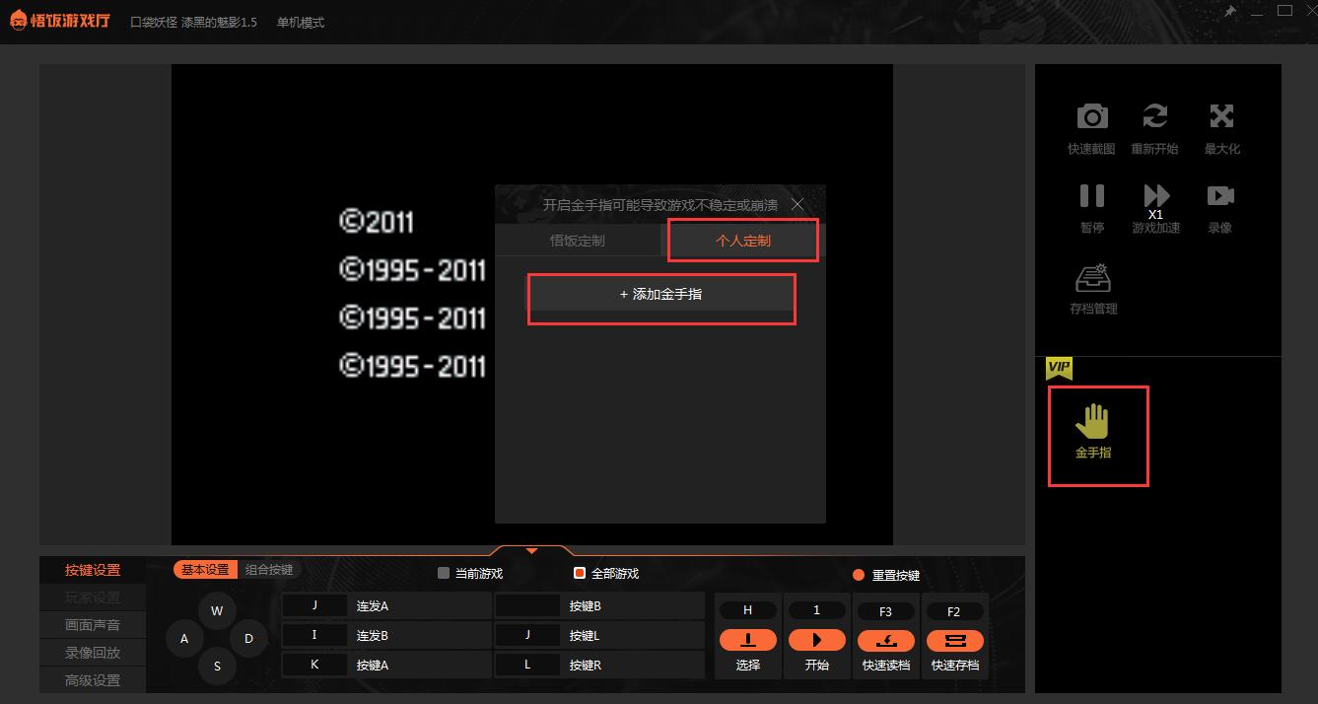Switch to 悟饭定制 tab
Viewport: 1318px width, 704px height.
tap(578, 241)
